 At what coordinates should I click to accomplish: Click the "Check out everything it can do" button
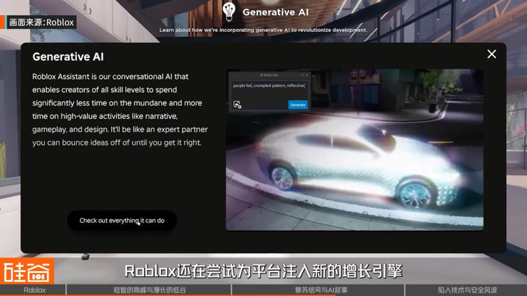tap(122, 220)
